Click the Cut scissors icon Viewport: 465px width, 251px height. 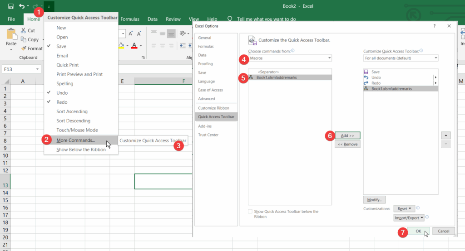24,30
